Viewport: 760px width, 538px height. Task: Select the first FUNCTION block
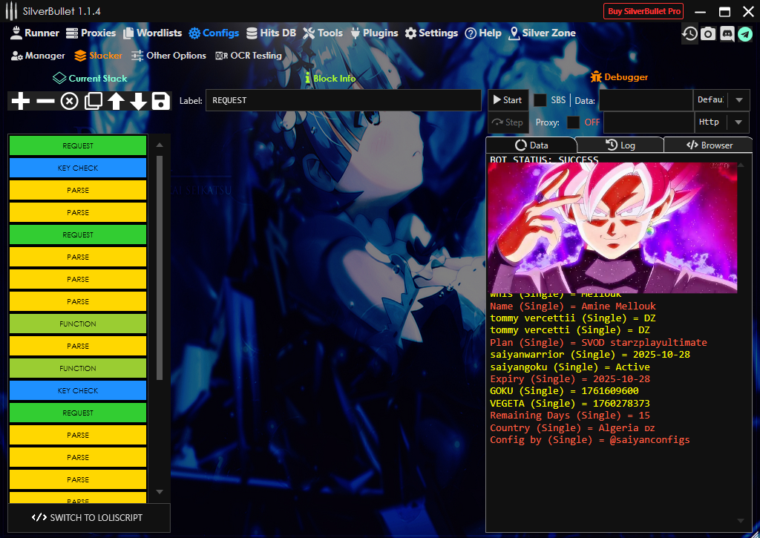click(x=78, y=324)
